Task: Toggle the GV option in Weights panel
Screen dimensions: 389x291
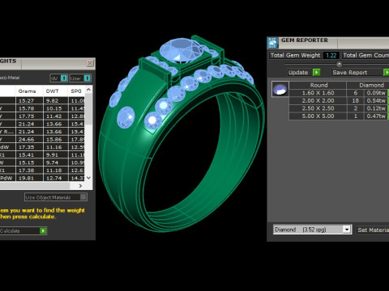Action: (x=59, y=78)
